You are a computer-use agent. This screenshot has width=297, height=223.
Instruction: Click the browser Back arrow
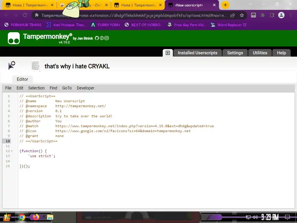point(6,15)
